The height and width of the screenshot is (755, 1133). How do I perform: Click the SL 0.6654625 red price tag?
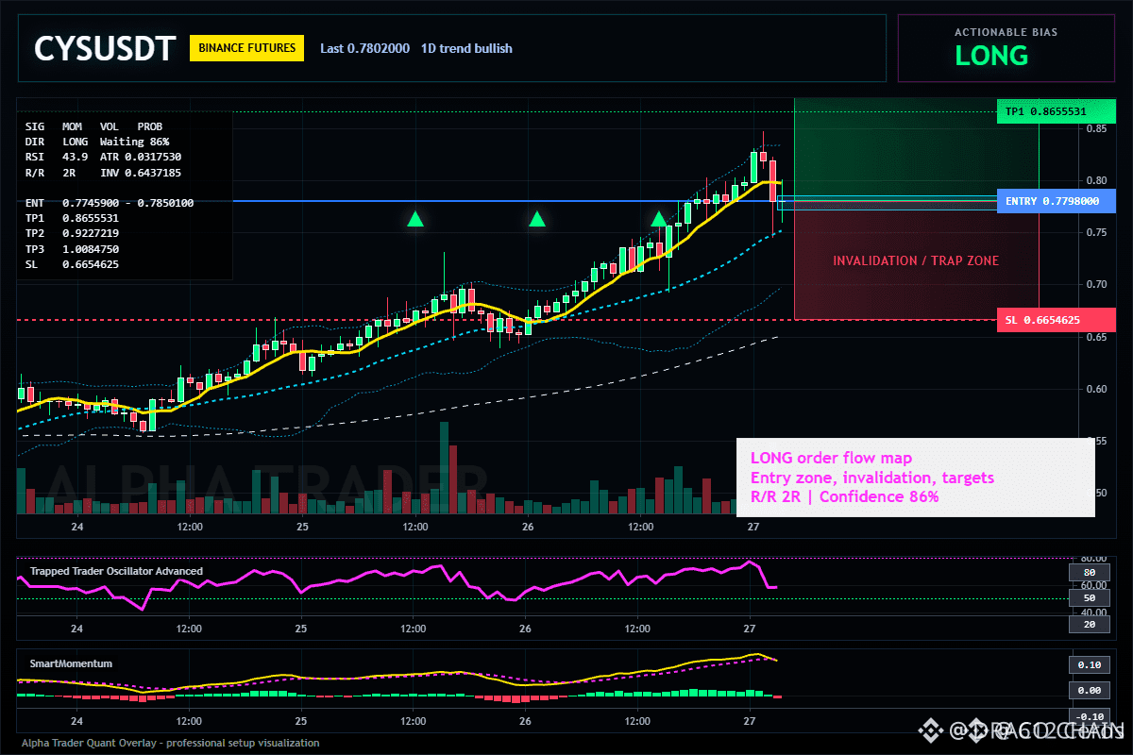[x=1056, y=320]
